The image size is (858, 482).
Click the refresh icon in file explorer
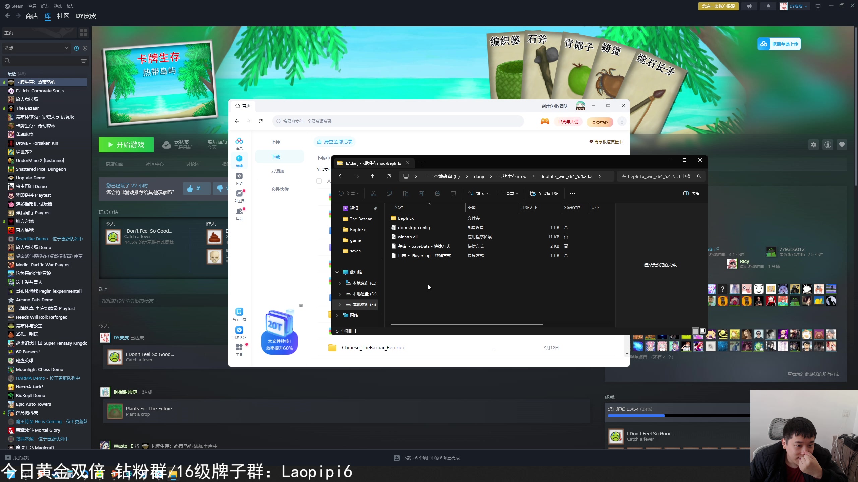[x=389, y=176]
